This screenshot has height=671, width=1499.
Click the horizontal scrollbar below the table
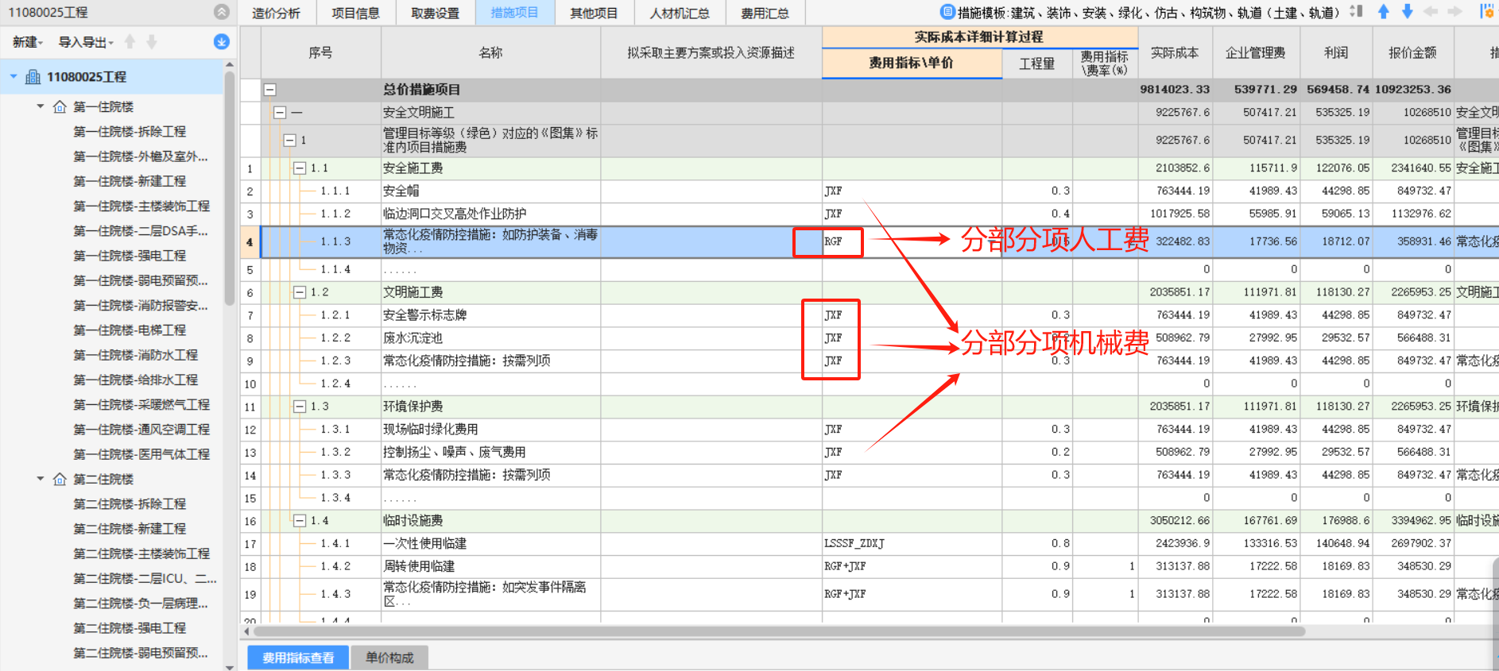779,631
